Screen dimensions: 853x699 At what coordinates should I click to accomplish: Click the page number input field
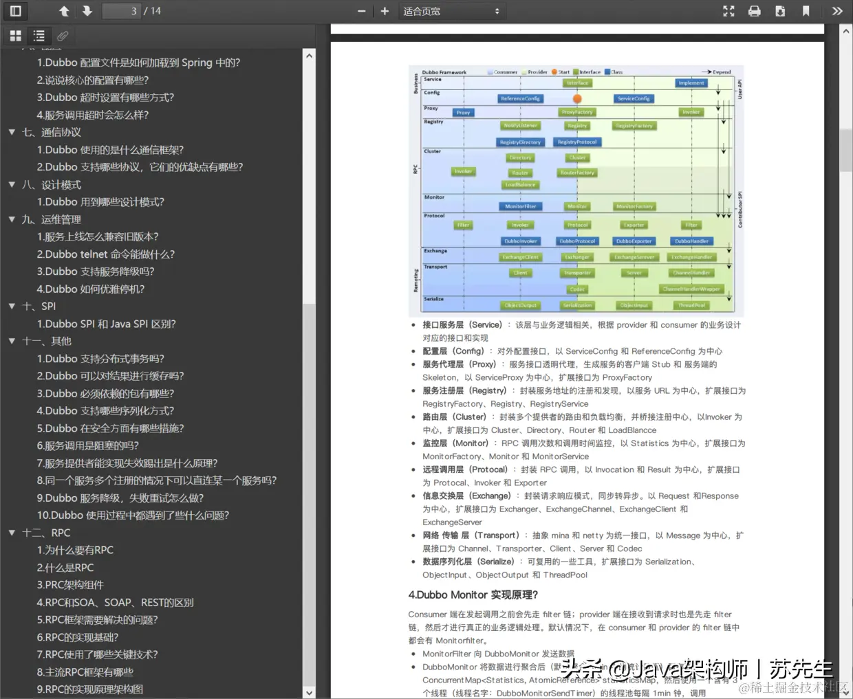(x=121, y=11)
